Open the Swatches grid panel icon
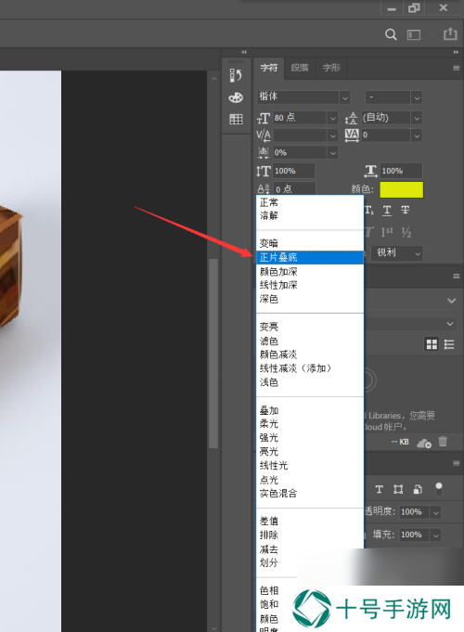The height and width of the screenshot is (632, 464). 236,119
